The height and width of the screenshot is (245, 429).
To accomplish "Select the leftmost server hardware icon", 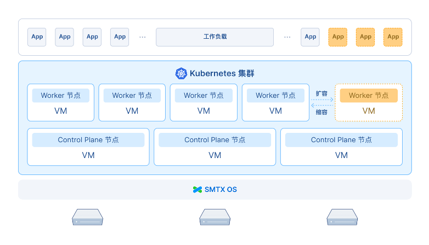I will pyautogui.click(x=88, y=217).
